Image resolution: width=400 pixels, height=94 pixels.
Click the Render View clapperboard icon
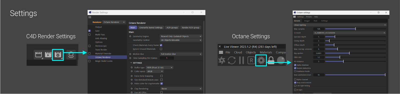tap(38, 55)
